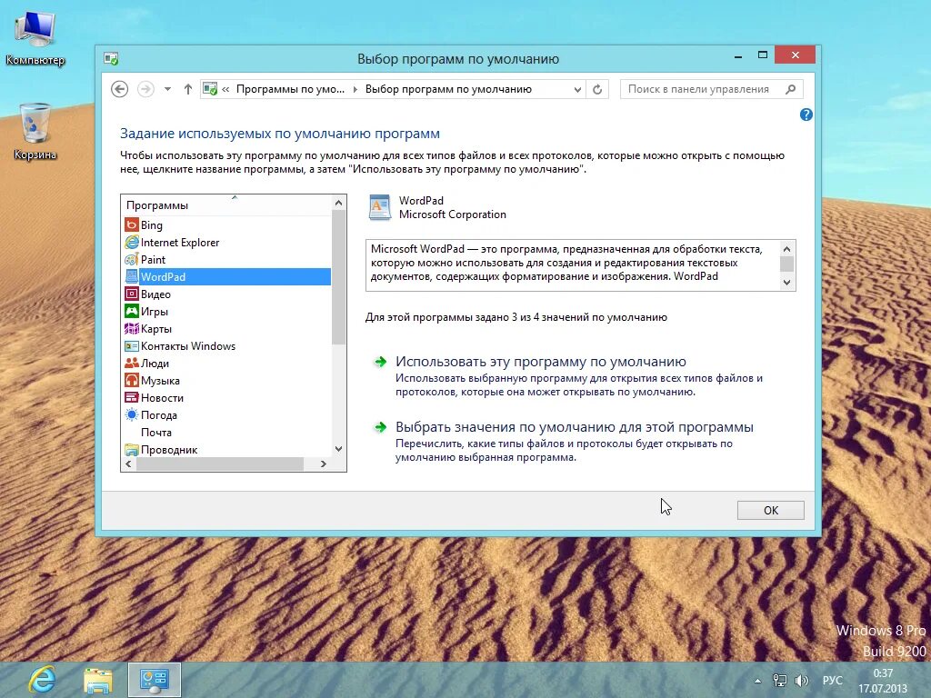Select the Контакты Windows icon
Image resolution: width=931 pixels, height=698 pixels.
(131, 345)
